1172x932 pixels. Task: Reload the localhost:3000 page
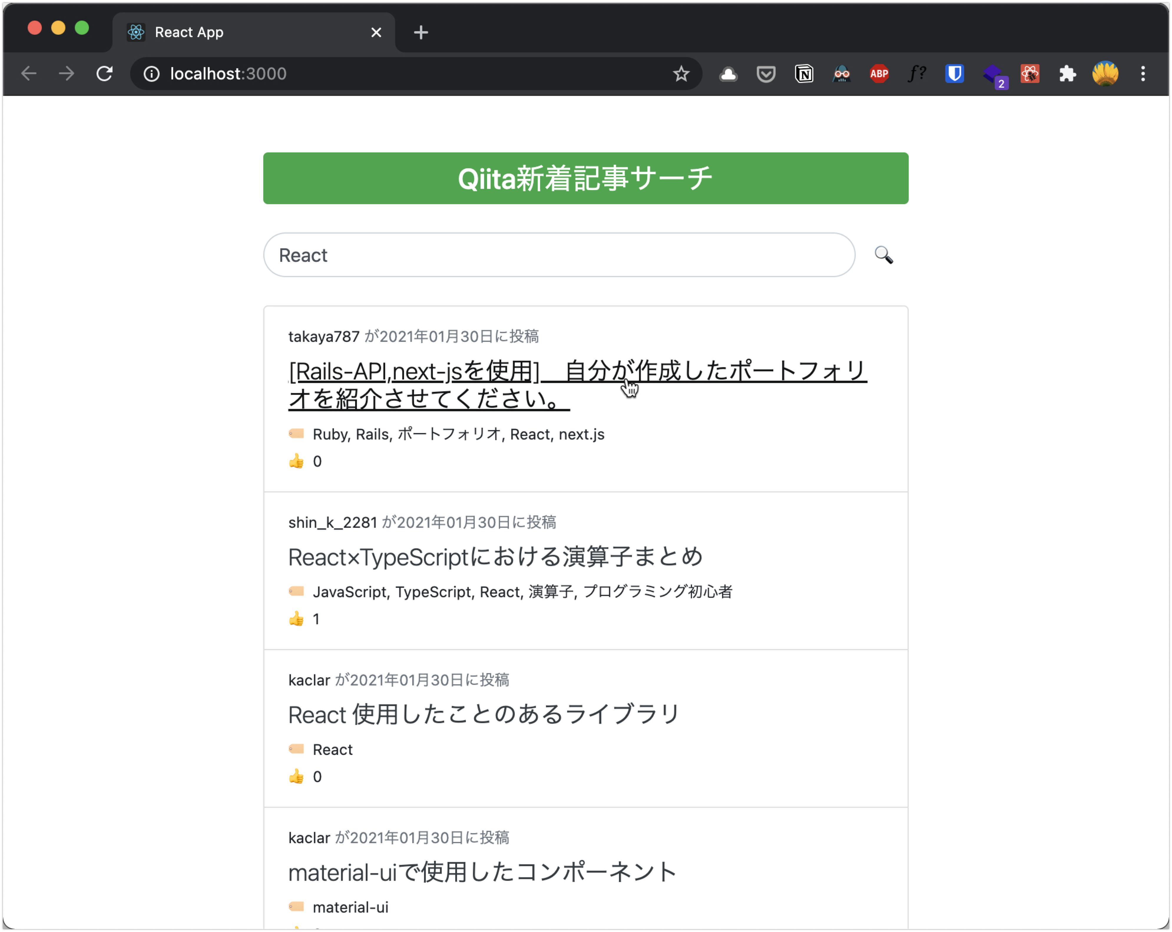click(104, 74)
